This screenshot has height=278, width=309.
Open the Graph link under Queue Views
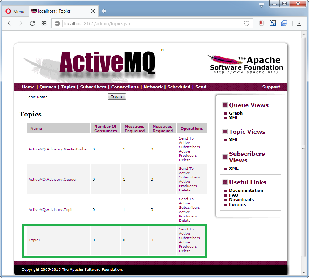point(236,113)
